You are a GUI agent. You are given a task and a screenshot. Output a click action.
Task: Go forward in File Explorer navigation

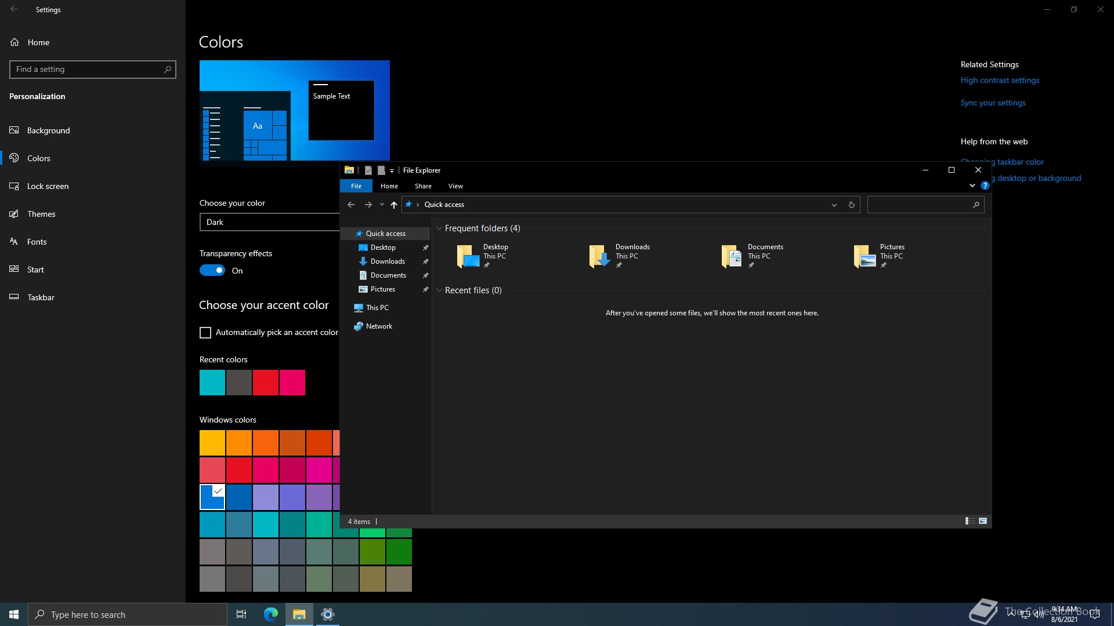[x=368, y=205]
